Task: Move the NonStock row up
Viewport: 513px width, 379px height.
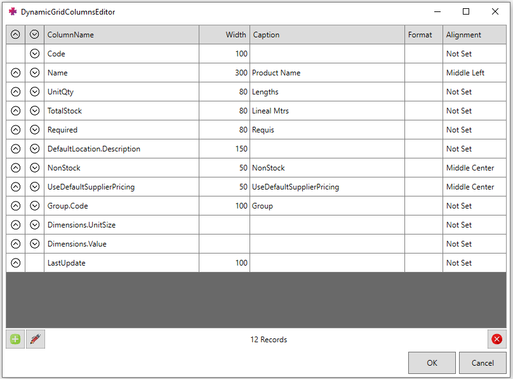Action: point(15,167)
